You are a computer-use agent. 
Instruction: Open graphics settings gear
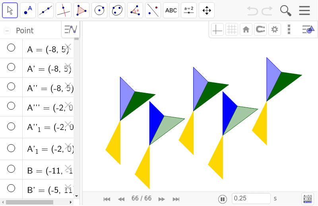point(275,30)
